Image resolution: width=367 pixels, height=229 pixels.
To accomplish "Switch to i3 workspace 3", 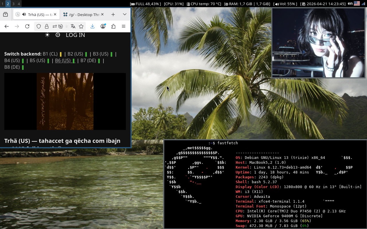I will click(x=13, y=4).
